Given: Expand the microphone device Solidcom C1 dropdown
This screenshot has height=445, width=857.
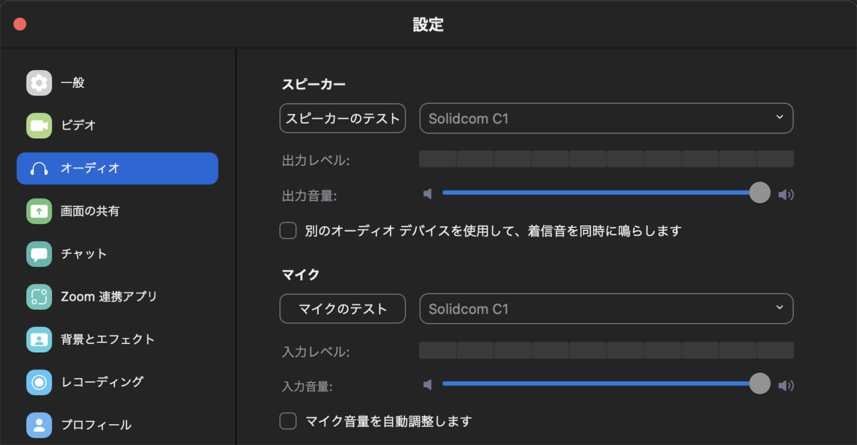Looking at the screenshot, I should point(606,309).
